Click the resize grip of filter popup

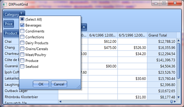click(x=78, y=87)
